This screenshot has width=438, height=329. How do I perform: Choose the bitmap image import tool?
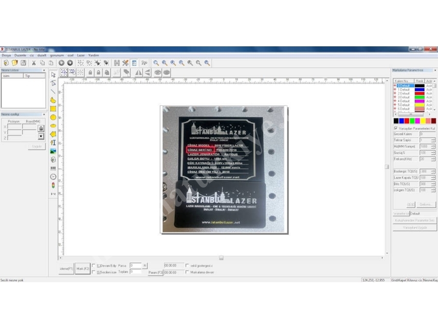53,152
